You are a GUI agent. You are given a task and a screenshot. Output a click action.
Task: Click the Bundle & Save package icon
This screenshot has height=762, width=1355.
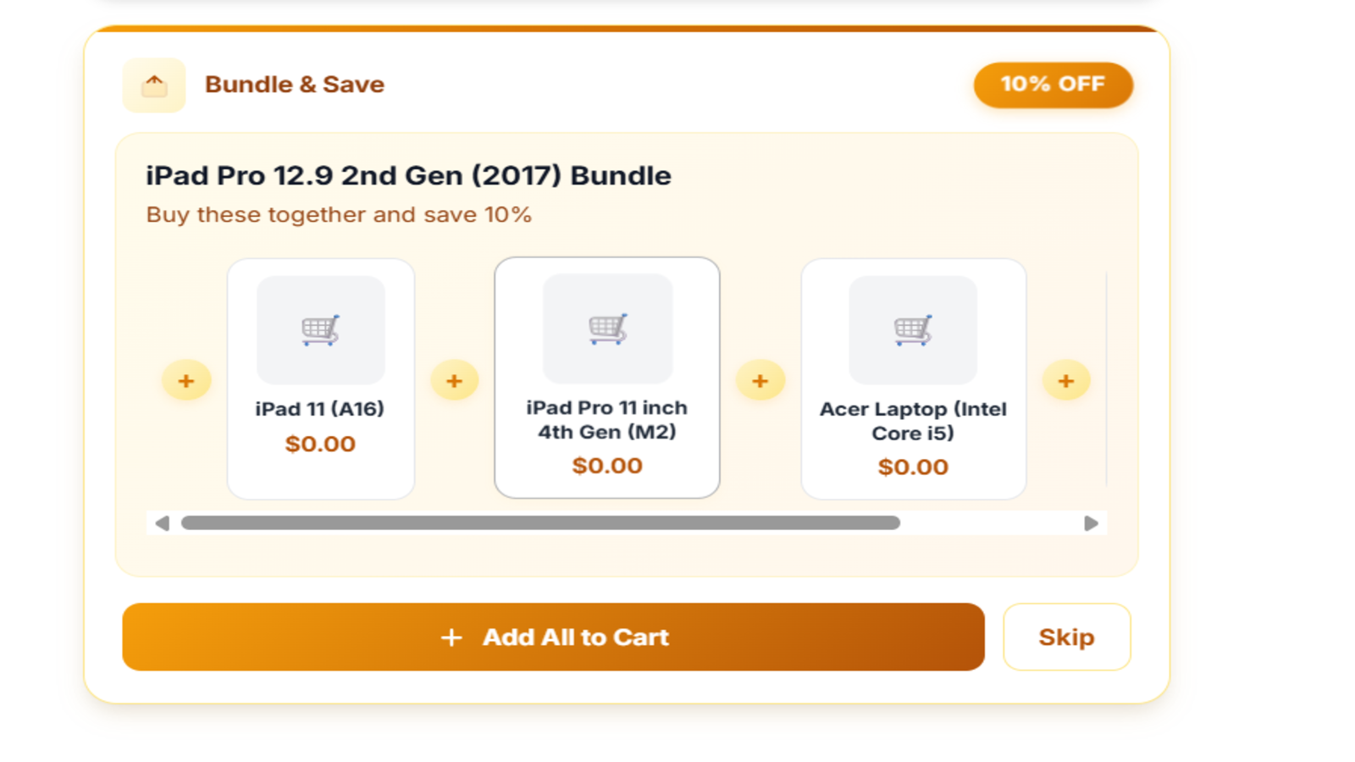pyautogui.click(x=154, y=85)
